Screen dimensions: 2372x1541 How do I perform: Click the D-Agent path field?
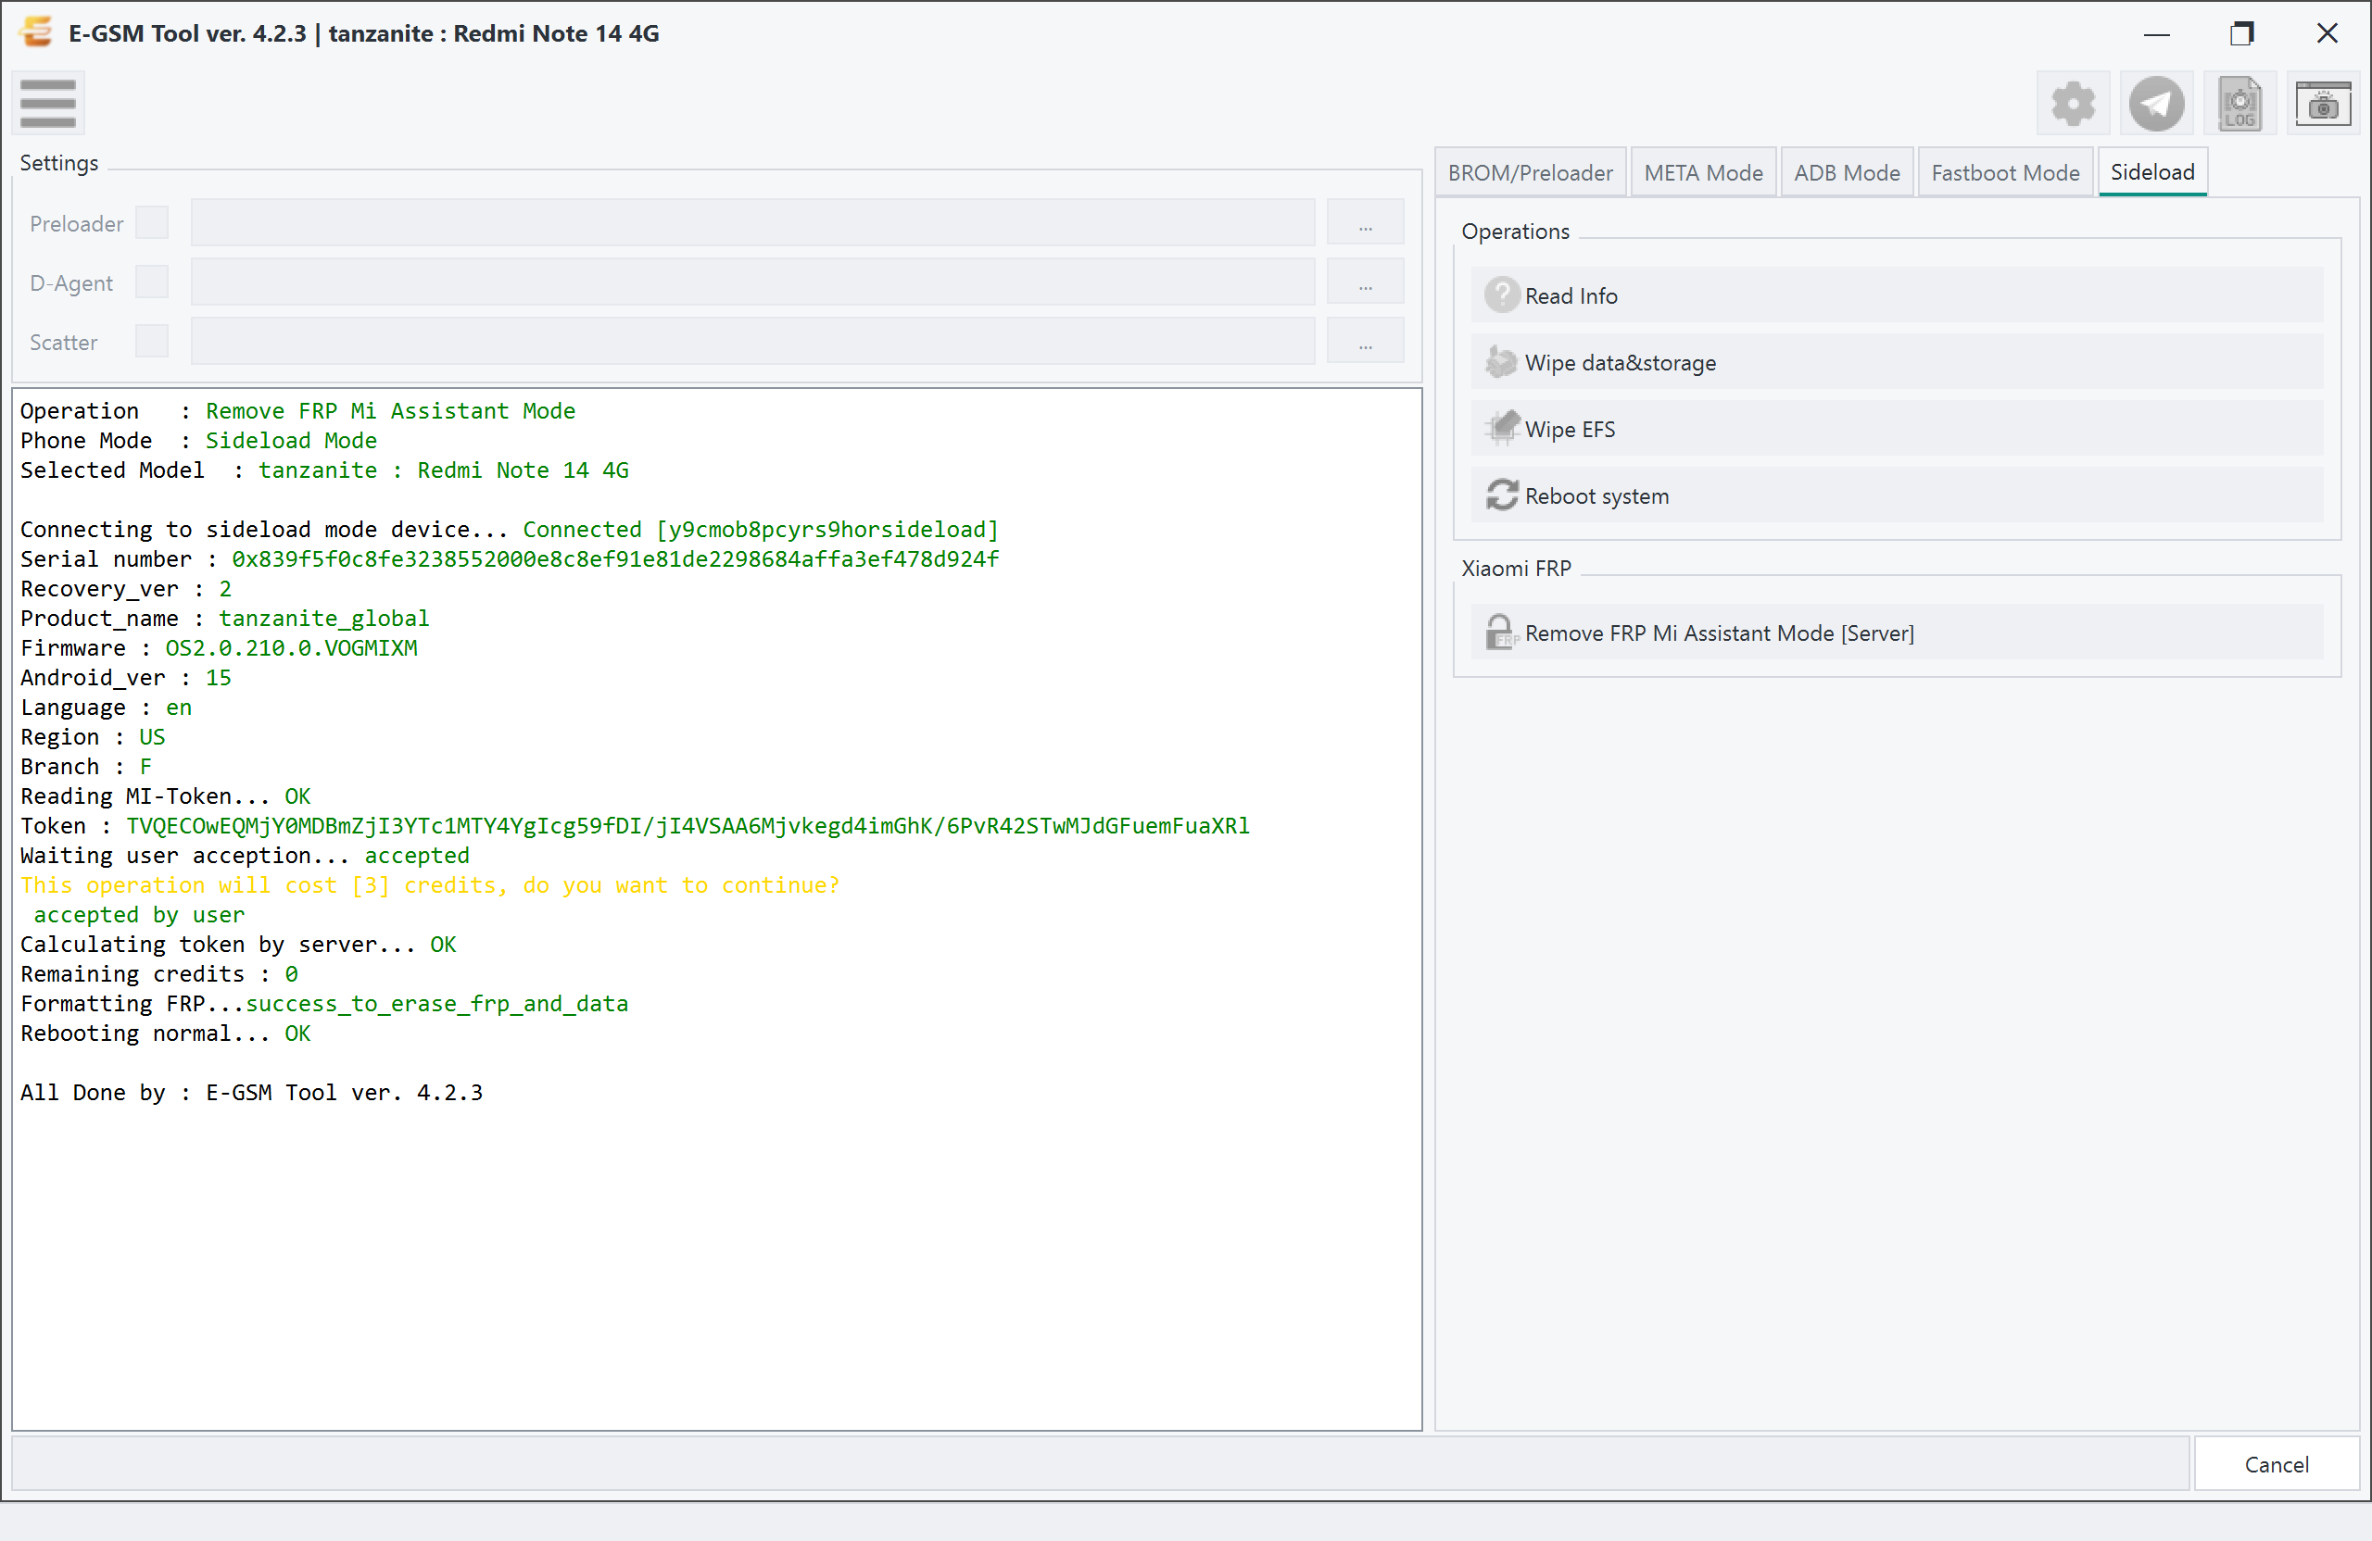click(x=752, y=282)
